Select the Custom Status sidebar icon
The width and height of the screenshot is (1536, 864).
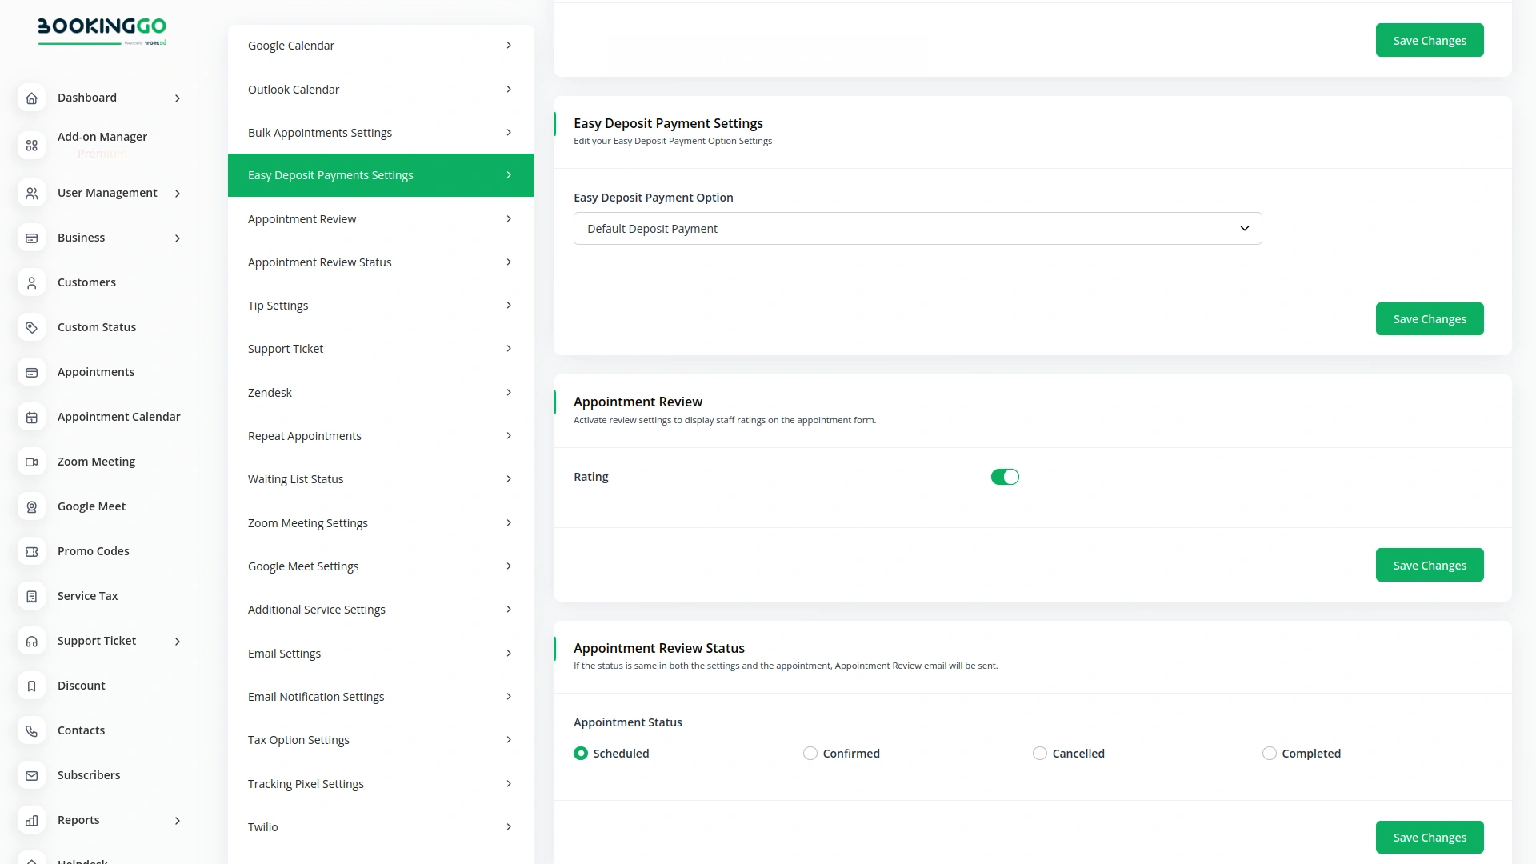(31, 327)
